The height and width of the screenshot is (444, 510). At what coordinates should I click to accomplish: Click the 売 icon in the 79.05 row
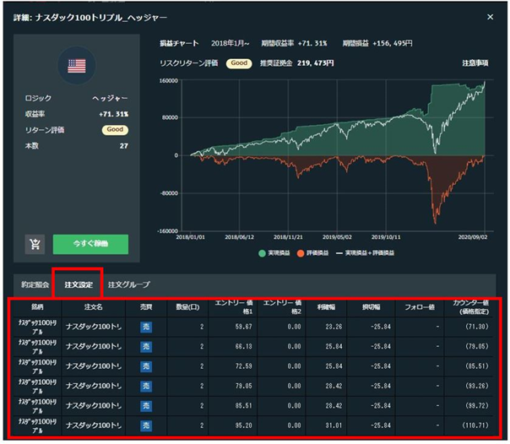146,386
